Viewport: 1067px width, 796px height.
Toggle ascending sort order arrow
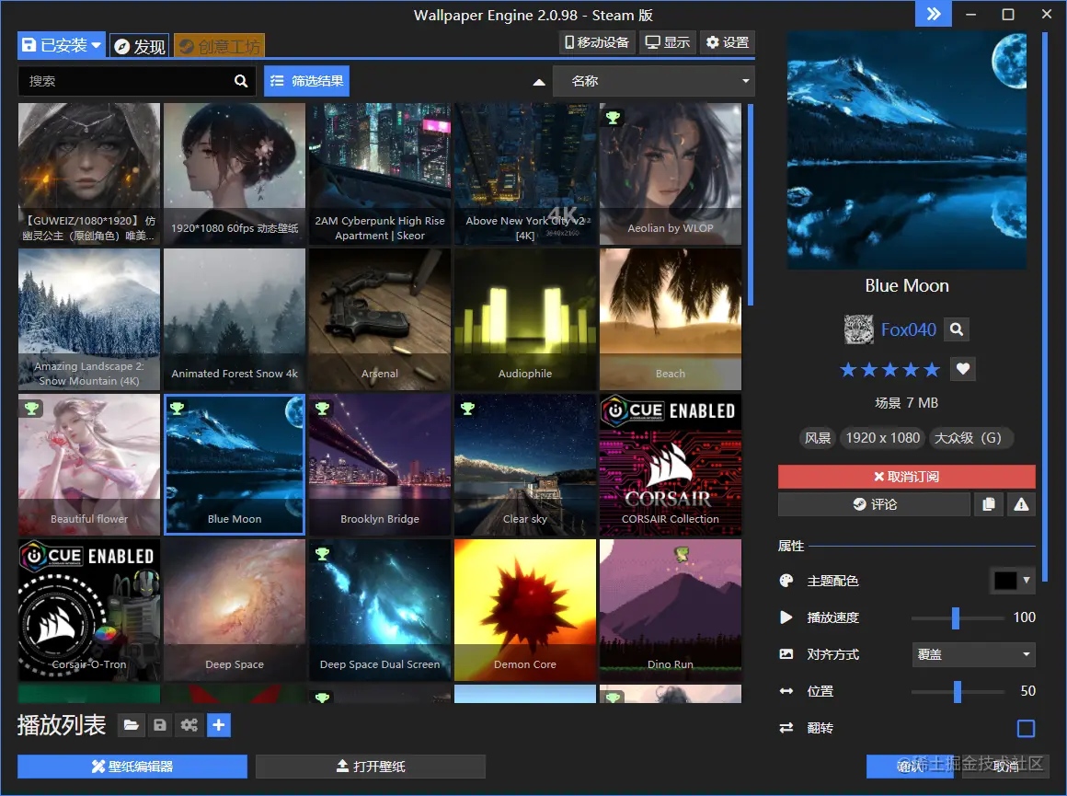point(539,82)
